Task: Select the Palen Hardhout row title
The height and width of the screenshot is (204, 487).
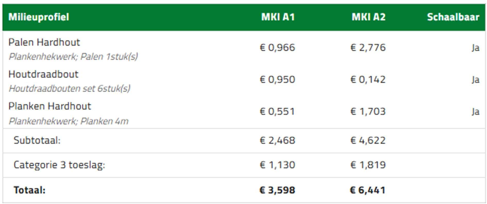Action: (x=44, y=42)
